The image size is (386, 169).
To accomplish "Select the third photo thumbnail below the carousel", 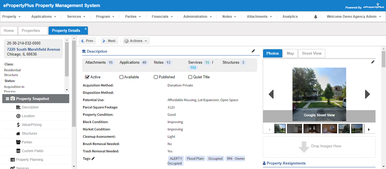I will [312, 128].
